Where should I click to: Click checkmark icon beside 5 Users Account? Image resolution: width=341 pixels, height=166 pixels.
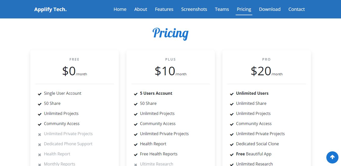136,94
